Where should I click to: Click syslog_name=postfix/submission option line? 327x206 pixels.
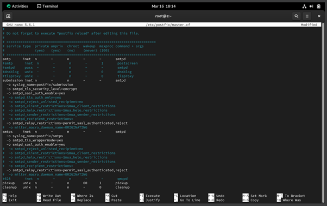coord(40,85)
